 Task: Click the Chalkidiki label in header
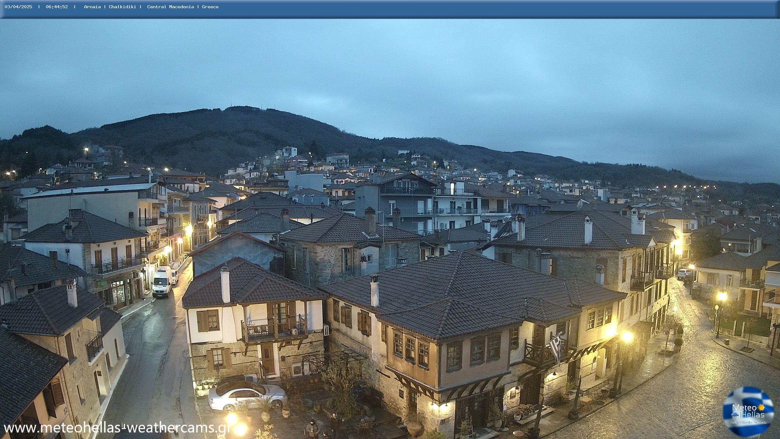pos(122,7)
